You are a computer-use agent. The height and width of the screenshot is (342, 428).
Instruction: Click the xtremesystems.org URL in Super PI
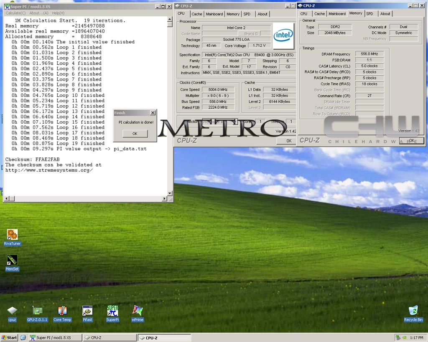click(x=49, y=170)
